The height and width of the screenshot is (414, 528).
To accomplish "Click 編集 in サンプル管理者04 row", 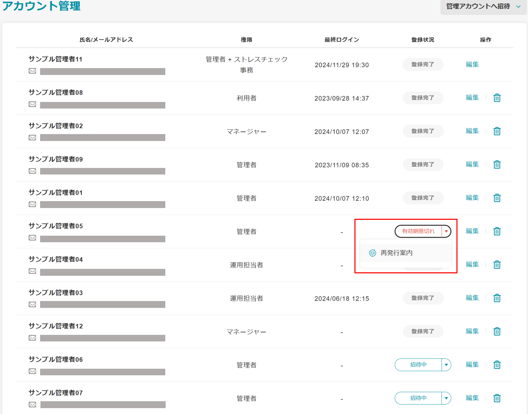I will click(472, 264).
